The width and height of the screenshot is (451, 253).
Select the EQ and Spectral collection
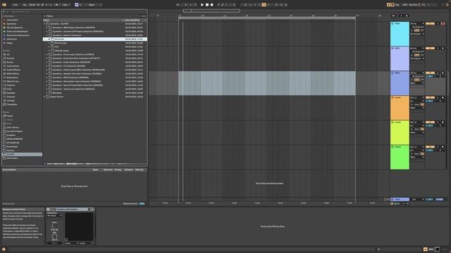pos(14,27)
